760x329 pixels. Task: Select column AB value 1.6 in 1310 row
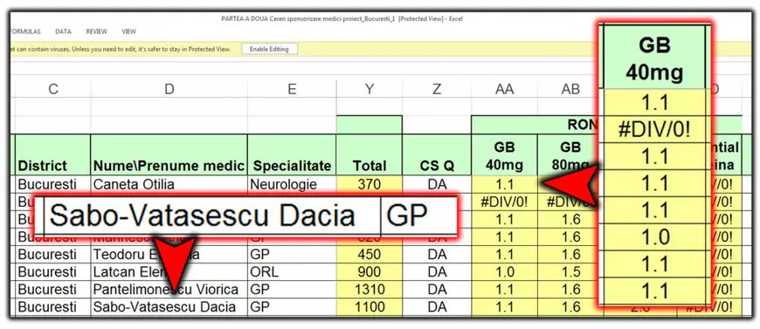(x=570, y=289)
